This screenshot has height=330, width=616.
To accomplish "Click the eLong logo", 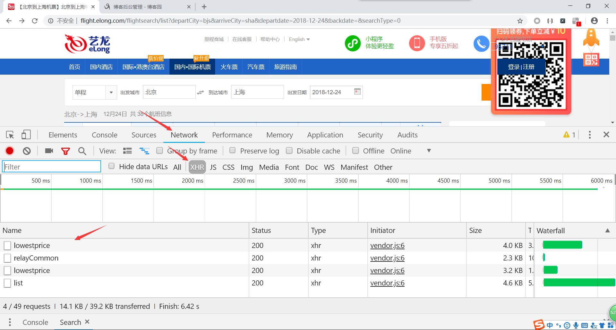I will [x=87, y=44].
